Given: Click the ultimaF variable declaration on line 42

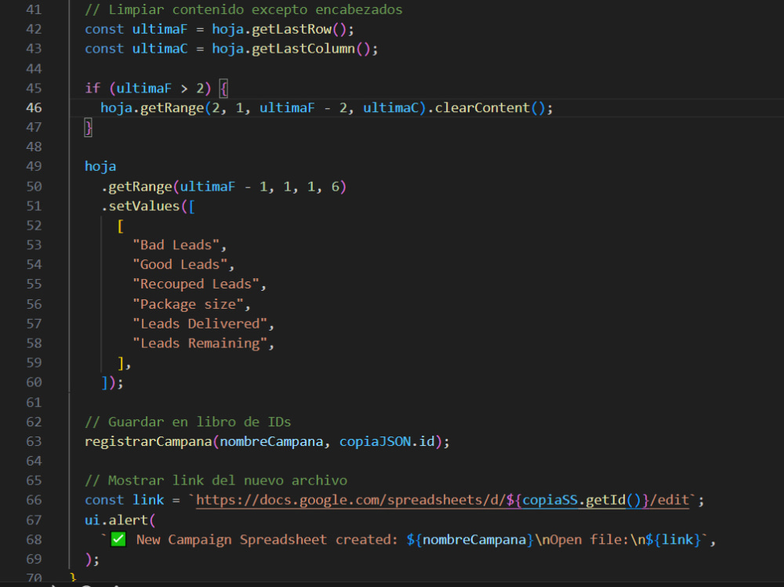Looking at the screenshot, I should [x=160, y=30].
